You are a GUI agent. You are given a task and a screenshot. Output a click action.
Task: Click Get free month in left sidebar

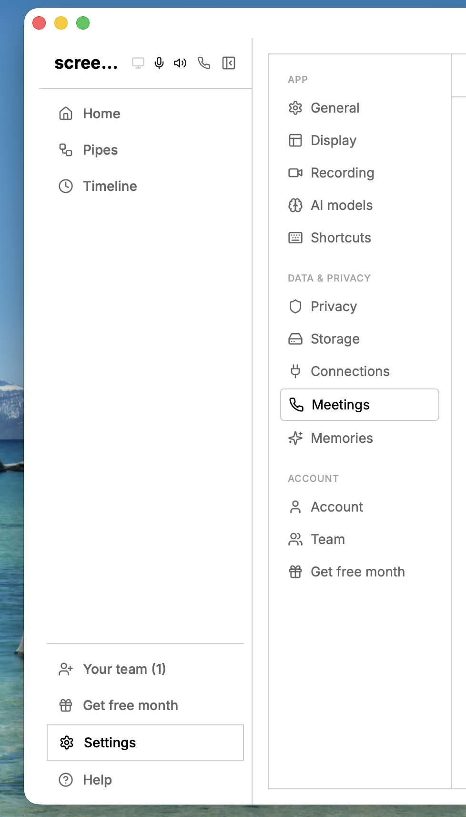coord(130,705)
